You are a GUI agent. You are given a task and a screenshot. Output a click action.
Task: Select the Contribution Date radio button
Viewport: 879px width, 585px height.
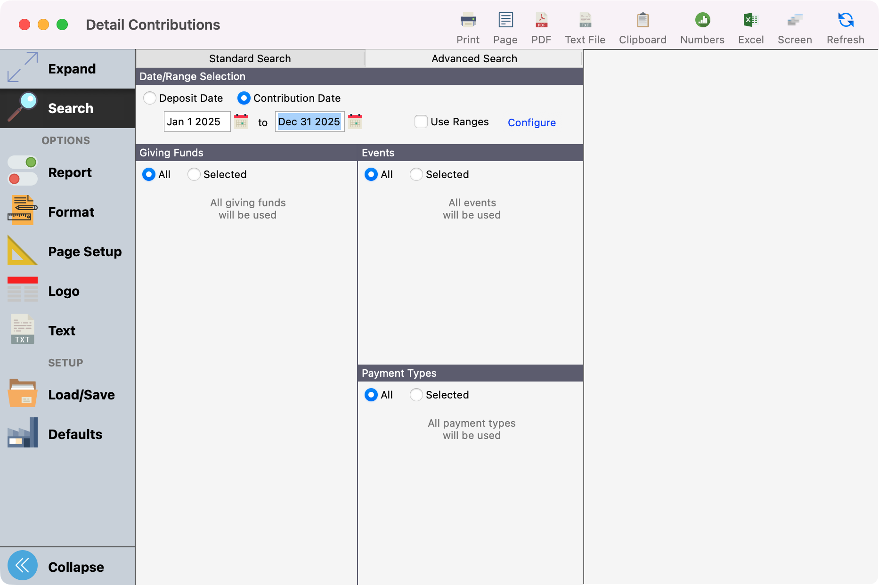(244, 98)
